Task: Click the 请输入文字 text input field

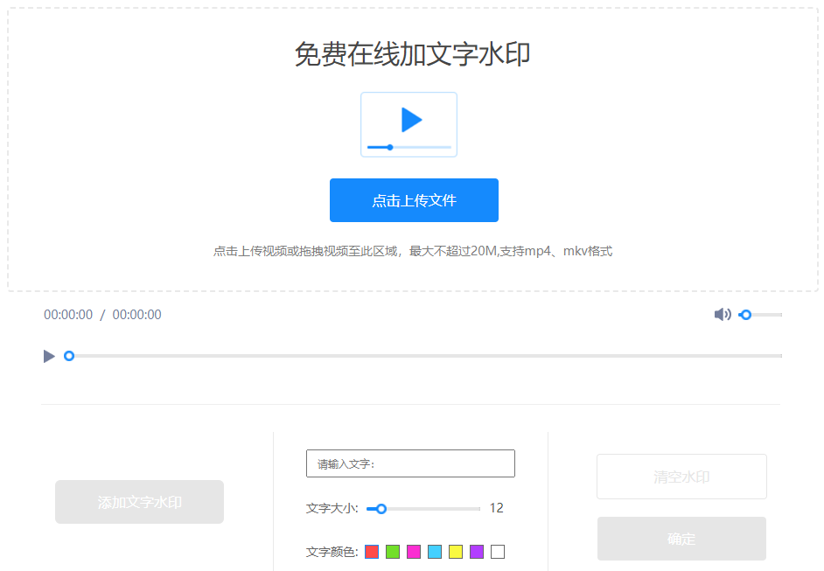Action: (x=409, y=463)
